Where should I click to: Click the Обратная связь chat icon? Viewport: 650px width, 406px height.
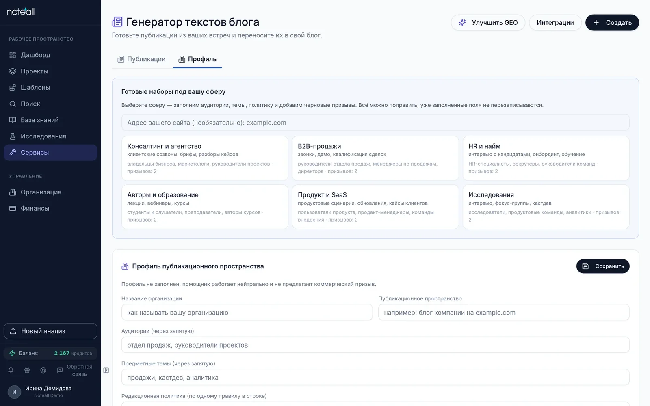[x=60, y=370]
